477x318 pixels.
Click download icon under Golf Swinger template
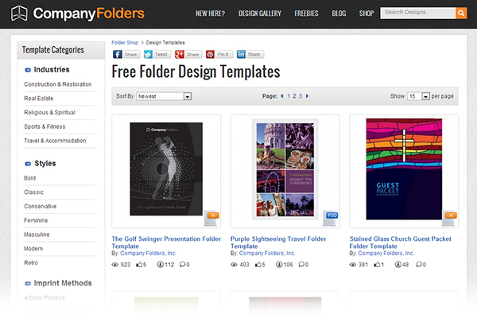click(160, 265)
